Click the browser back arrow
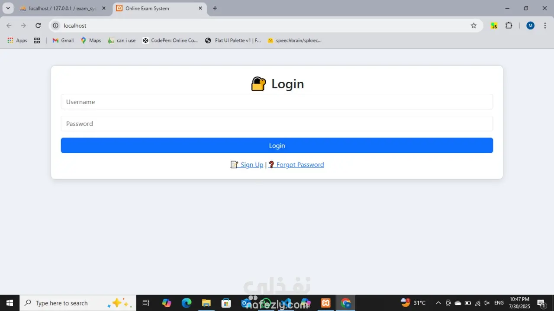The width and height of the screenshot is (554, 311). tap(9, 26)
